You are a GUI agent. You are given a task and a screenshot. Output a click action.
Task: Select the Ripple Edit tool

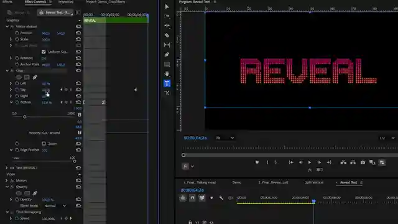167,26
